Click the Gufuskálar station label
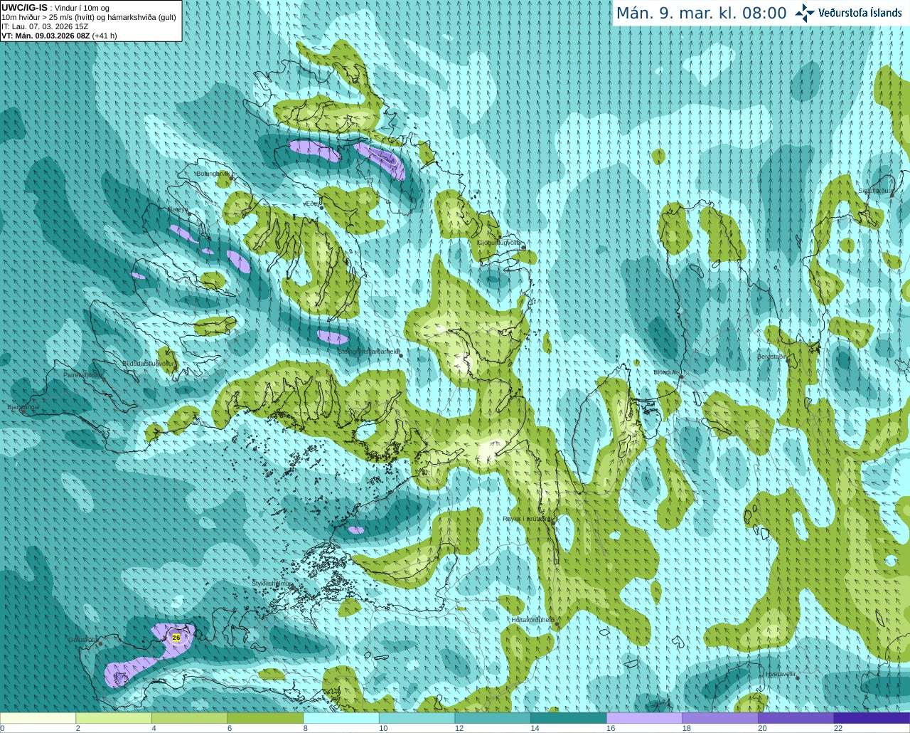This screenshot has height=733, width=910. tap(82, 640)
